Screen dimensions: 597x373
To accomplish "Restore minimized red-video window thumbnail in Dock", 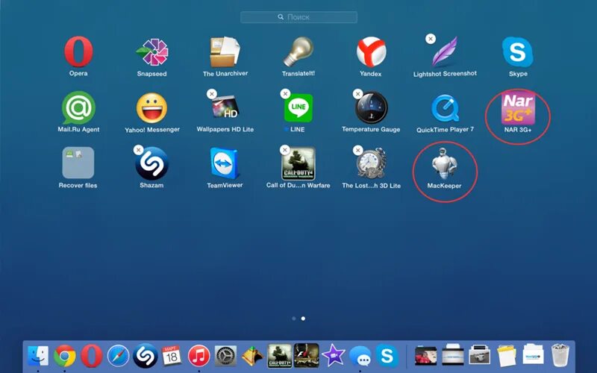I will 425,356.
